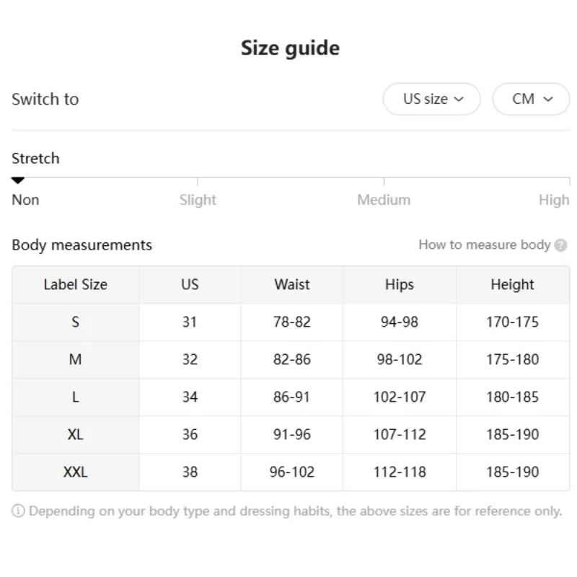
Task: Select the High stretch level label
Action: click(553, 200)
